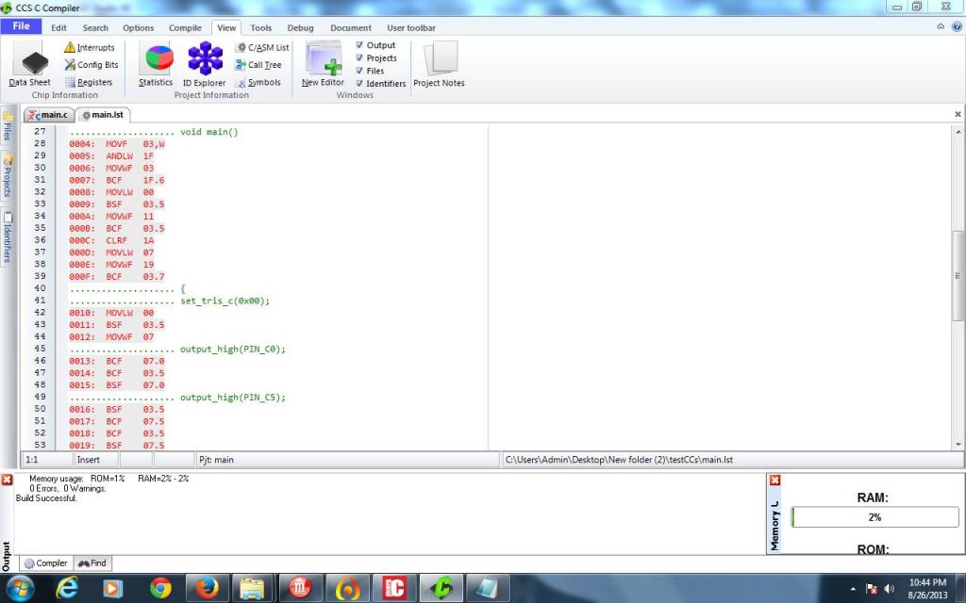Select the Compiler output tab
This screenshot has height=603, width=966.
click(x=45, y=563)
